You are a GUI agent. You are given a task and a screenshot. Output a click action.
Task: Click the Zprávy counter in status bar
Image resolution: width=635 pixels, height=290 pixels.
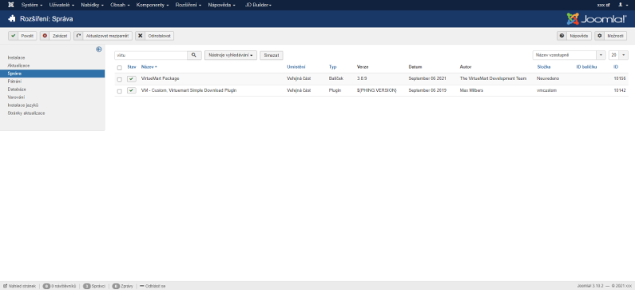122,286
